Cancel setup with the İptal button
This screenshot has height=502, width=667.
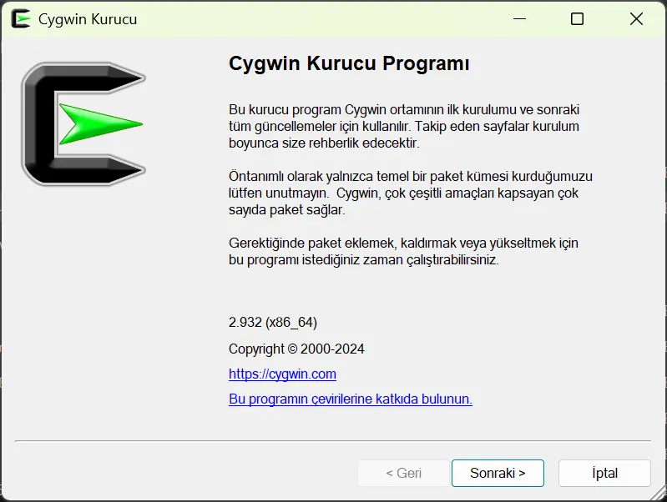(x=604, y=473)
